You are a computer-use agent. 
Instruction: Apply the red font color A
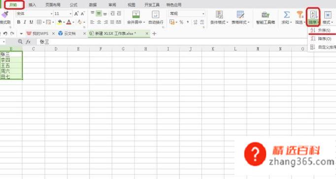[69, 22]
